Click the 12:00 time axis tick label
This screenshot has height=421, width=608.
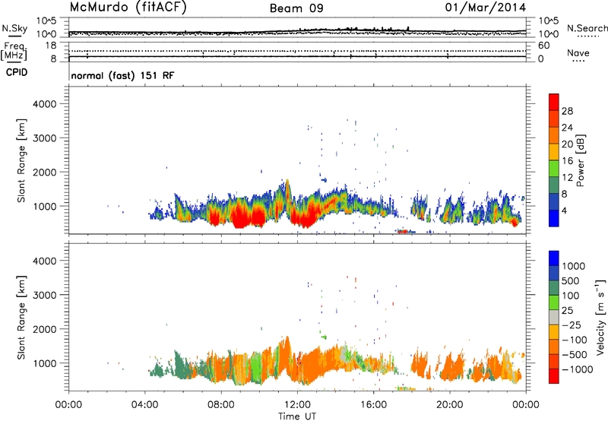[x=297, y=405]
